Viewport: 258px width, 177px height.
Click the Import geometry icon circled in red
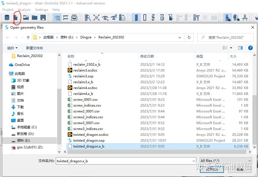(x=17, y=18)
